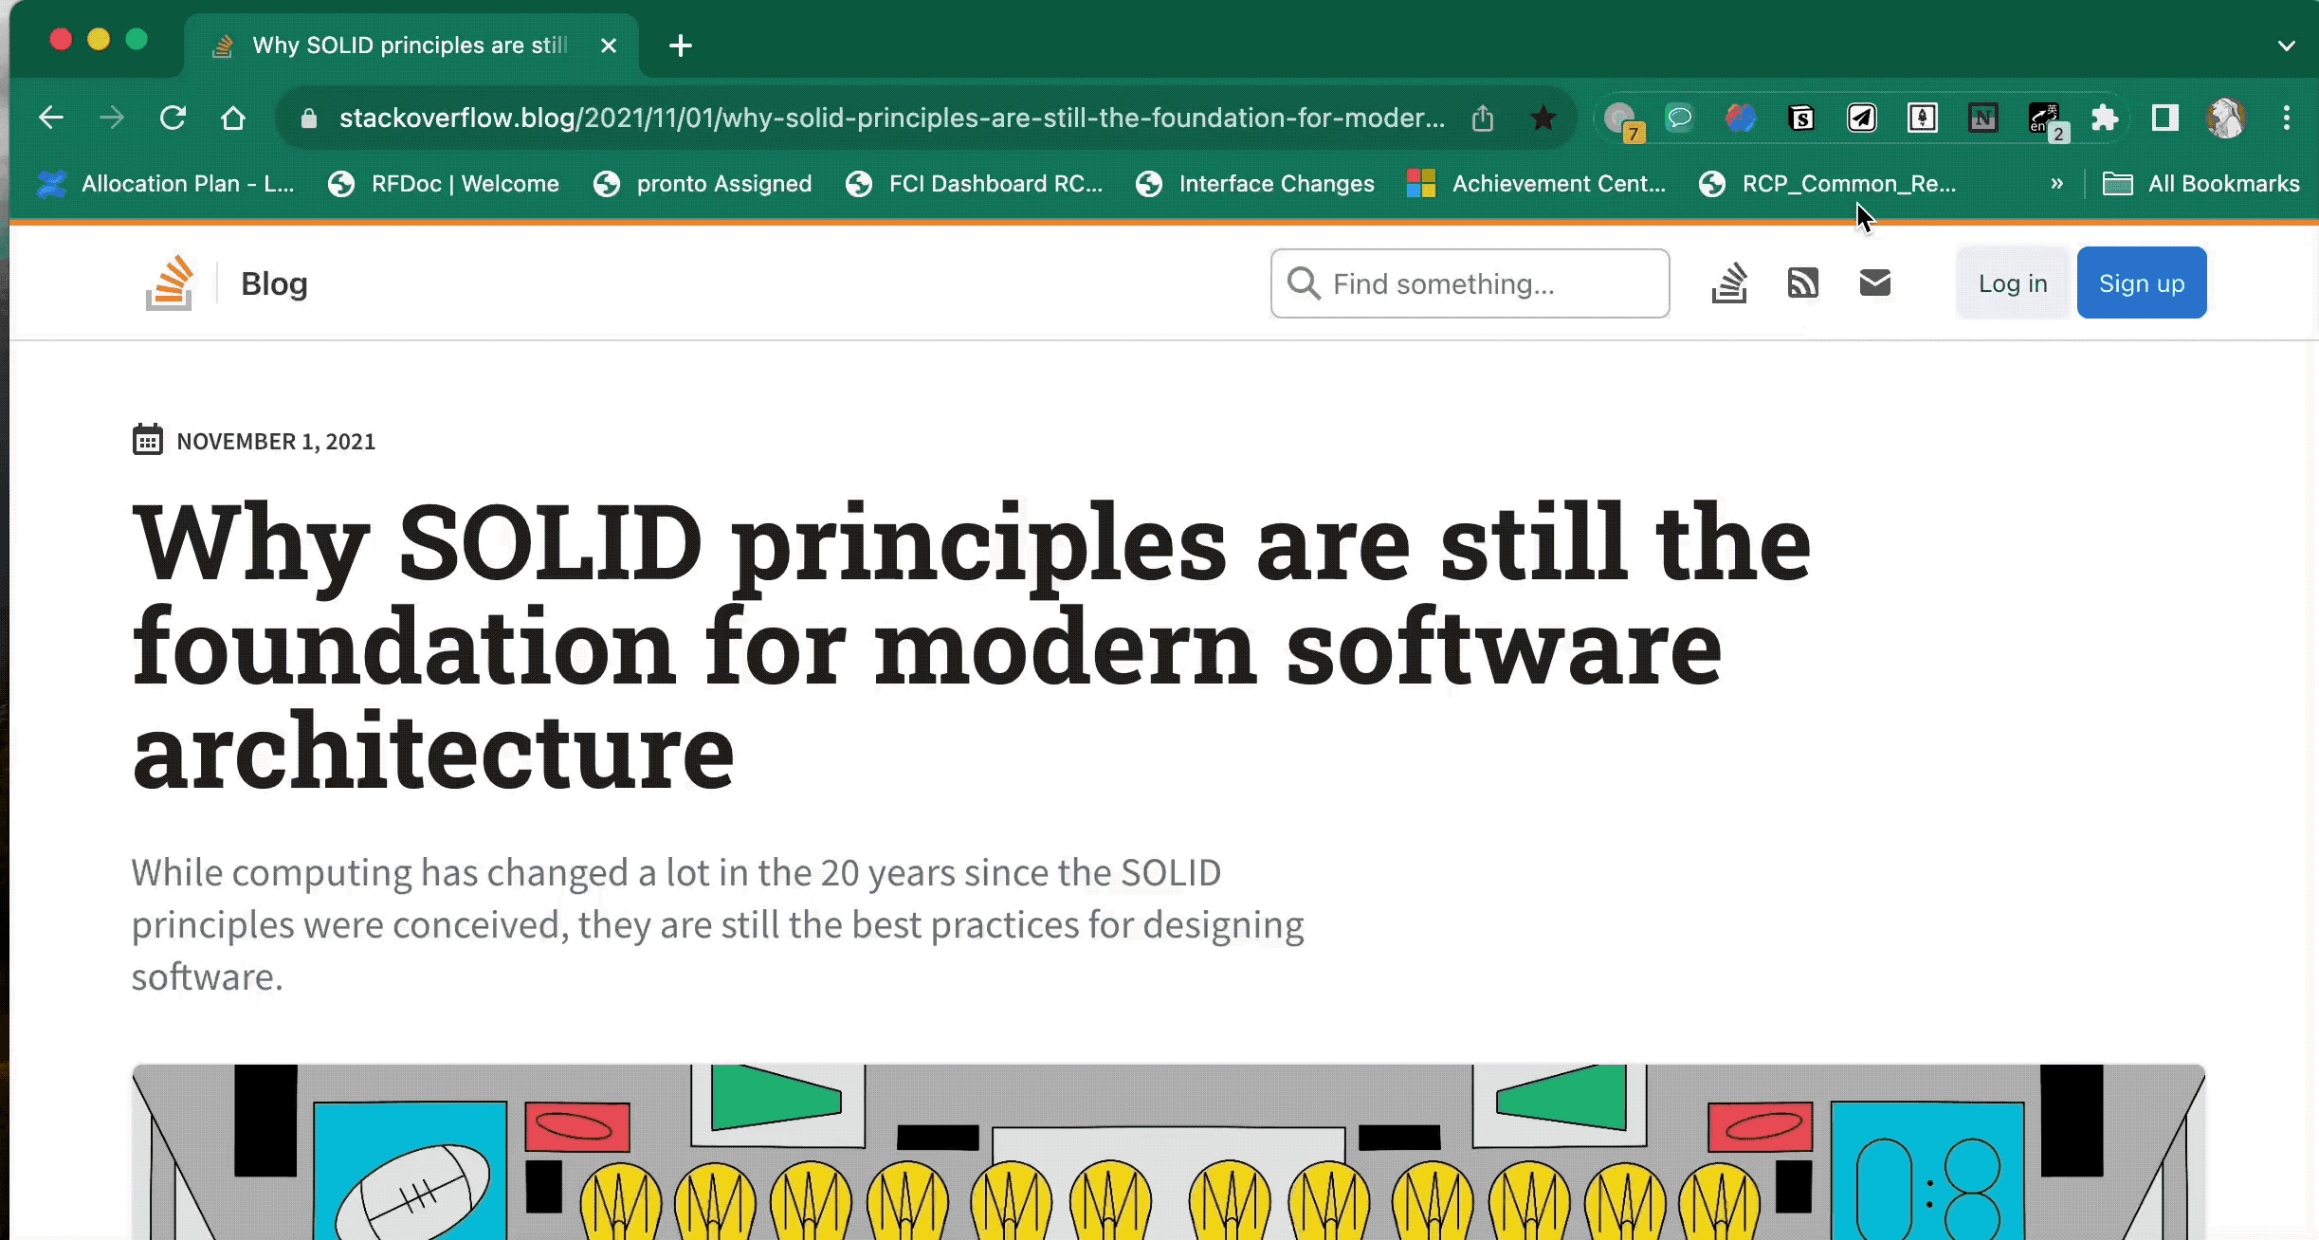
Task: Open the Chrome three-dot menu
Action: 2286,119
